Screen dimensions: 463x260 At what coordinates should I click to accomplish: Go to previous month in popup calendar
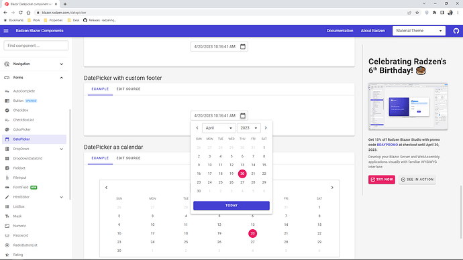pos(197,128)
